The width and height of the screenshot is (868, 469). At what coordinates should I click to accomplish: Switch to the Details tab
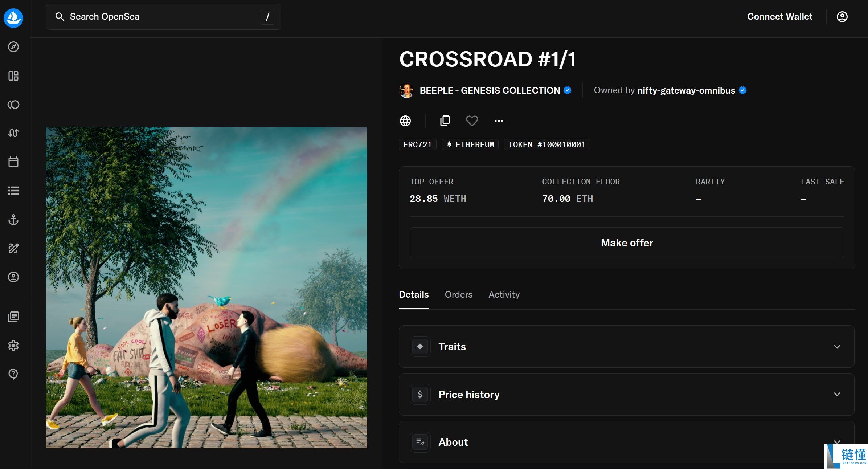414,295
